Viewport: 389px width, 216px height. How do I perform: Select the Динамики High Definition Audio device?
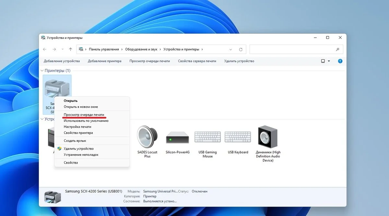coord(268,137)
